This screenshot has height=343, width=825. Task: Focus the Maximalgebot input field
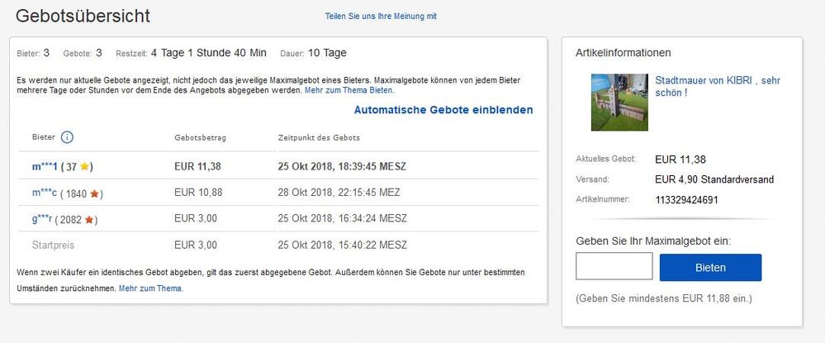614,268
